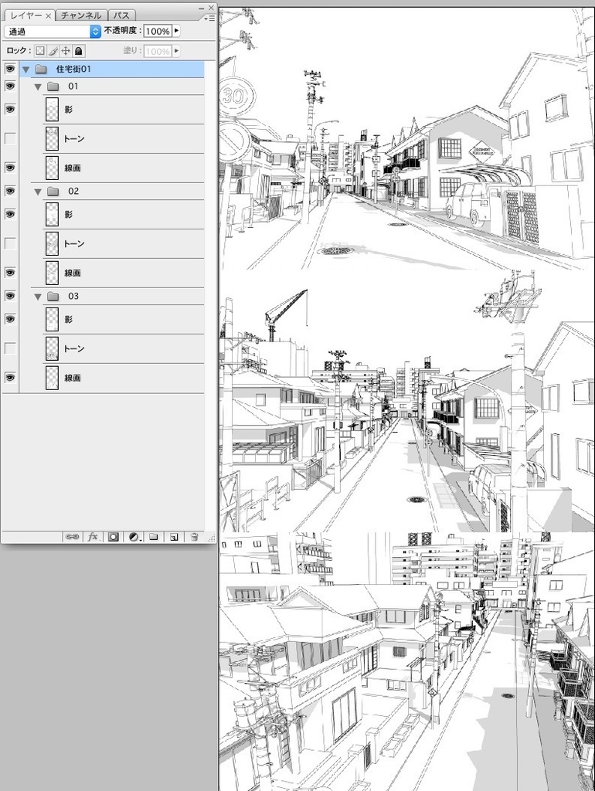
Task: Select the 線画 layer name in folder 03
Action: tap(73, 378)
